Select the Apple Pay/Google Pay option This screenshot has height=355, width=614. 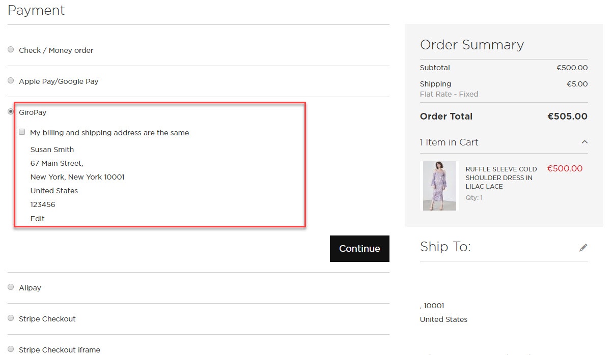pos(11,81)
